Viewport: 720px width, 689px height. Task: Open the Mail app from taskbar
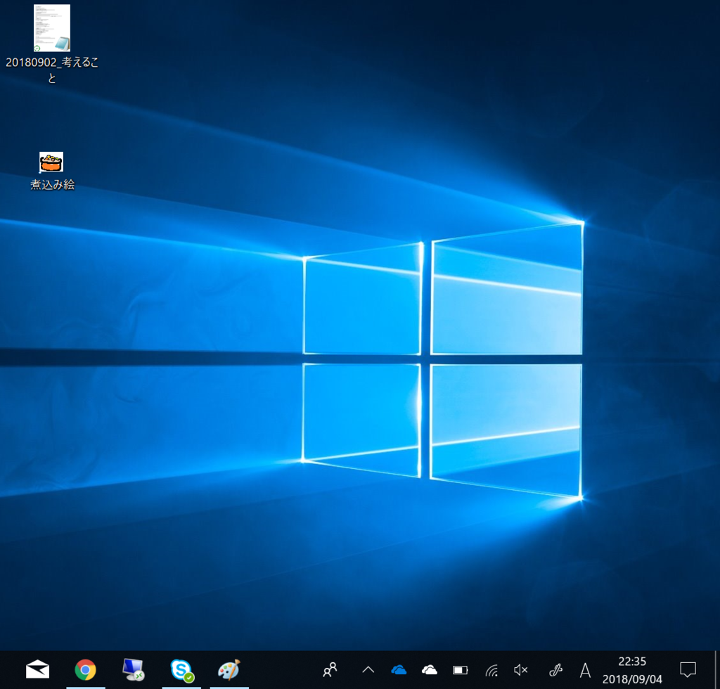38,670
